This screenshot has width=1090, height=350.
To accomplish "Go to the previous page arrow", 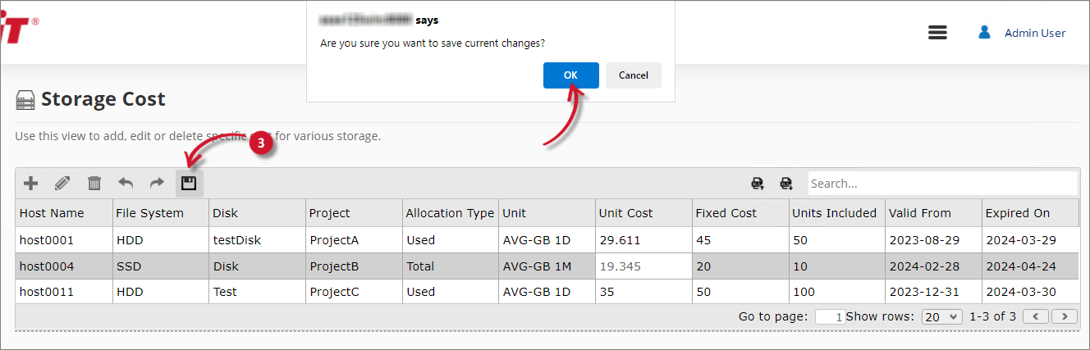I will (1037, 316).
